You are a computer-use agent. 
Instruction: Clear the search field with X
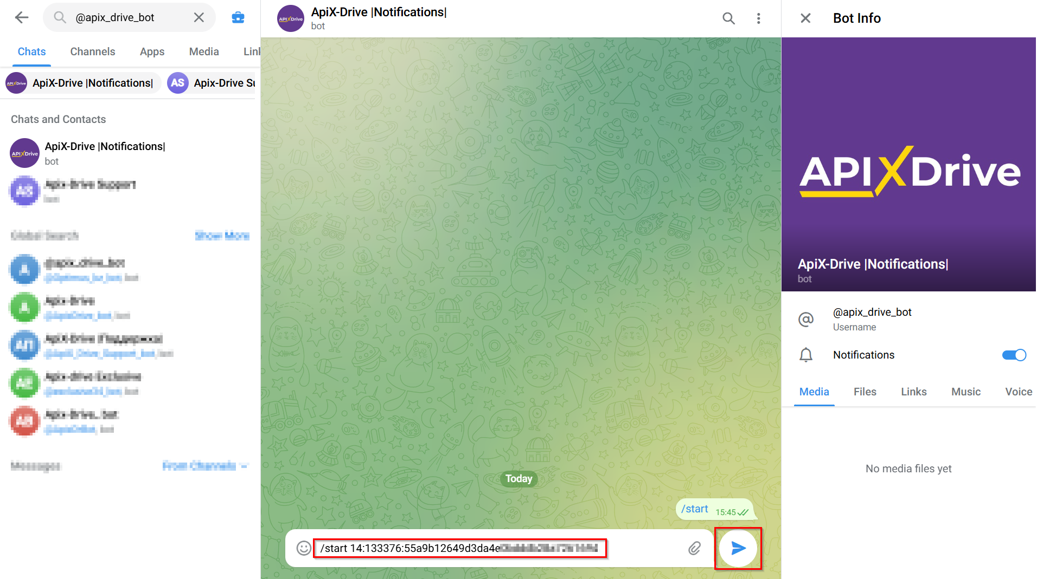(x=199, y=17)
